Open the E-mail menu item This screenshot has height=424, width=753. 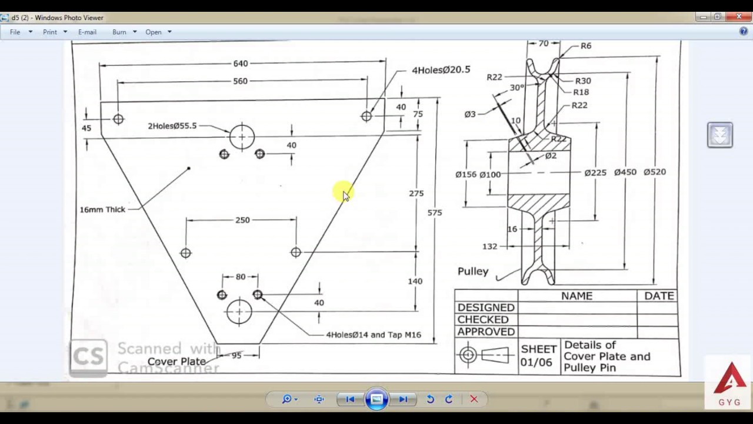coord(87,32)
